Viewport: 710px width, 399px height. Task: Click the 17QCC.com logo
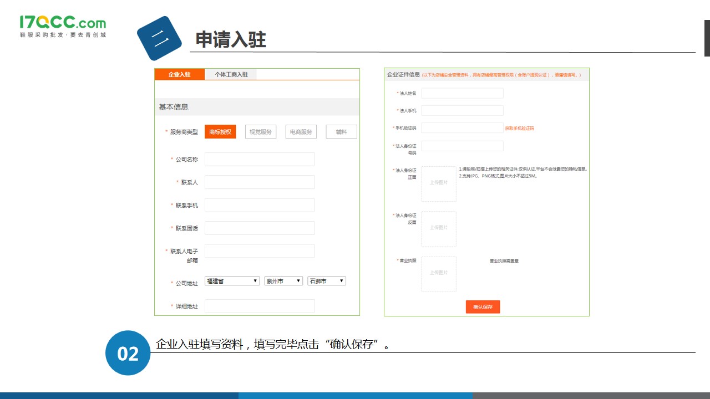coord(63,27)
